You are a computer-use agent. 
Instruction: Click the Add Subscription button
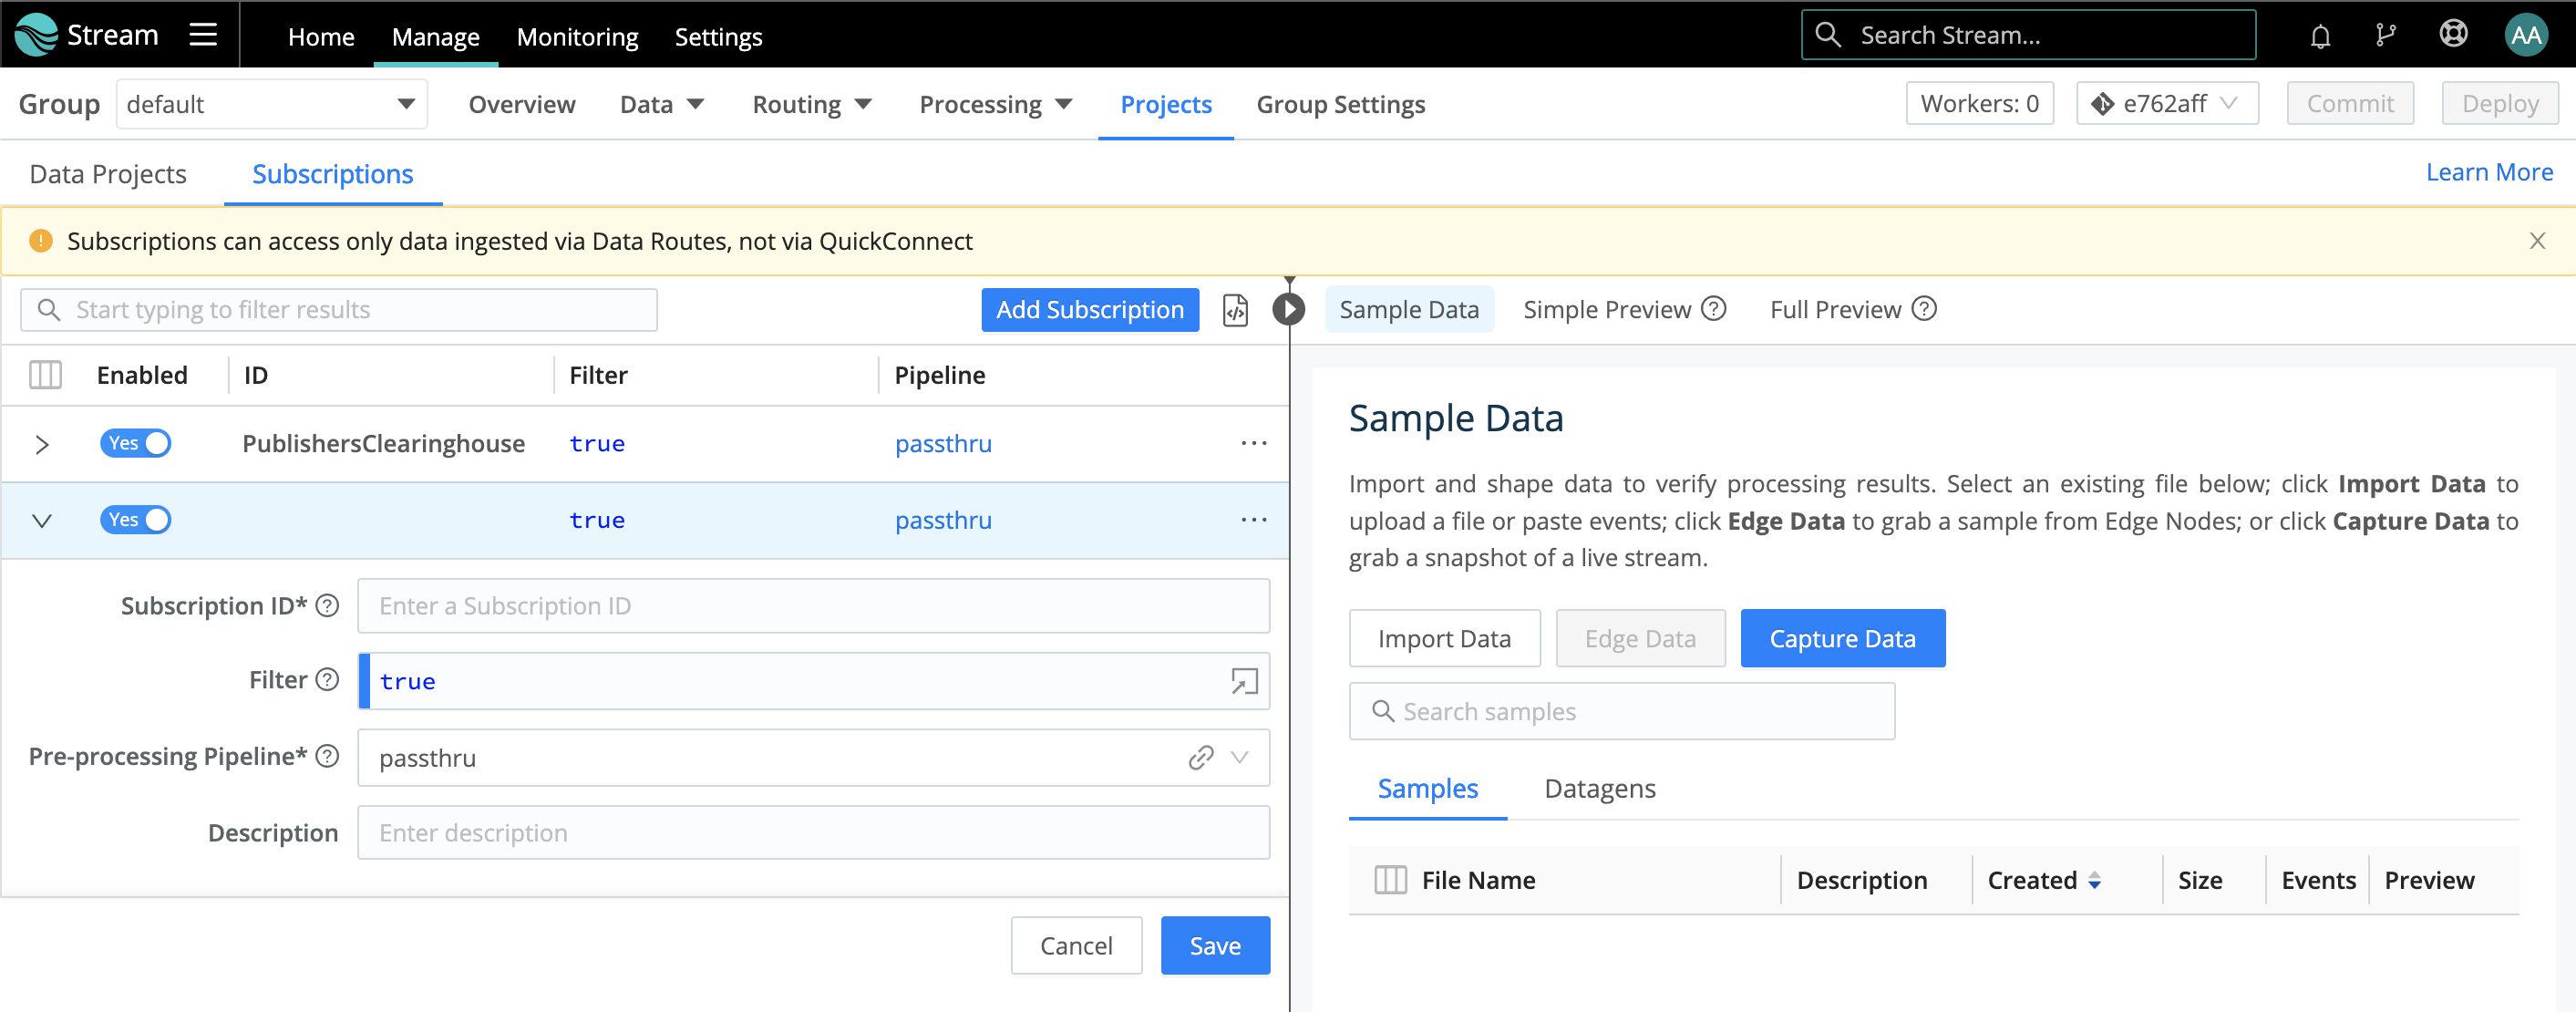coord(1089,310)
